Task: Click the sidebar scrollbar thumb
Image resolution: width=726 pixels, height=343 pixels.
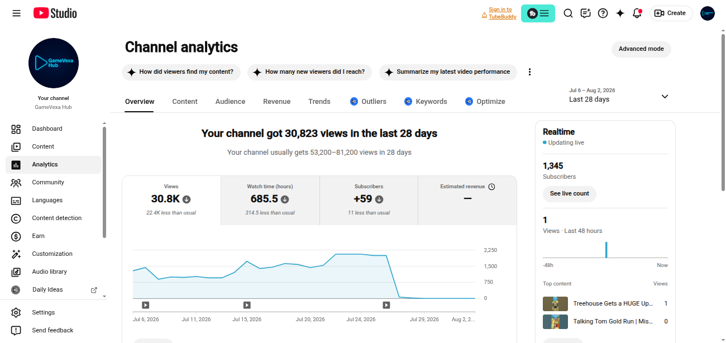Action: pyautogui.click(x=104, y=182)
